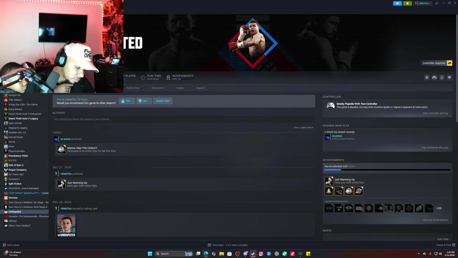Open View controller settings link
This screenshot has height=258, width=458.
click(435, 113)
